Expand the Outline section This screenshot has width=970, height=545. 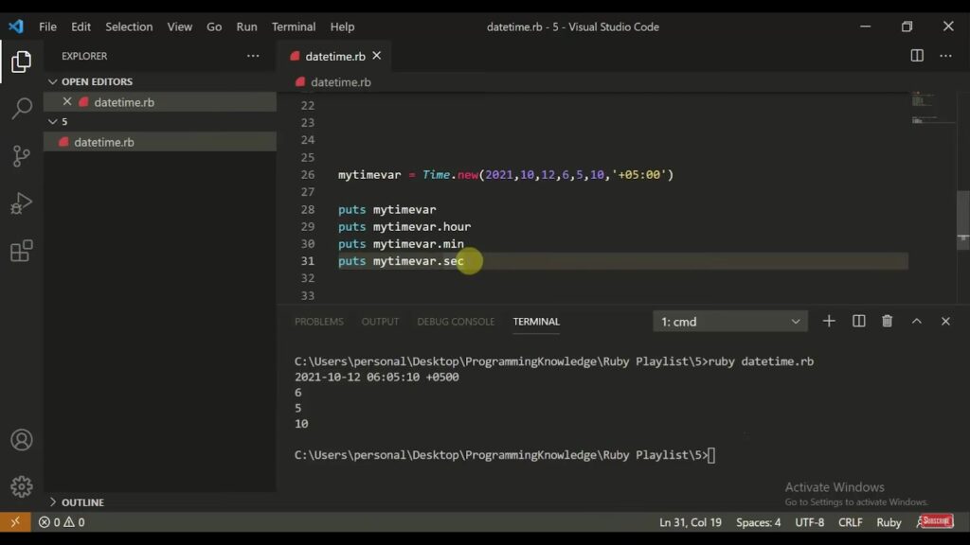[53, 502]
